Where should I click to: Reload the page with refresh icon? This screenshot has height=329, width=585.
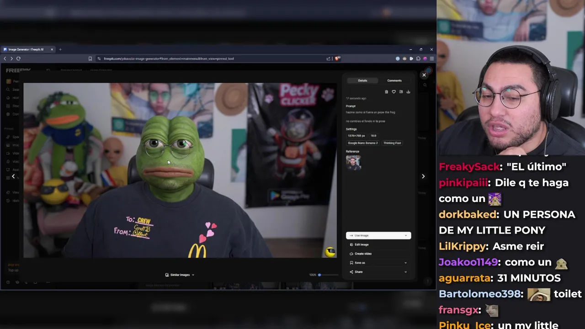point(18,58)
